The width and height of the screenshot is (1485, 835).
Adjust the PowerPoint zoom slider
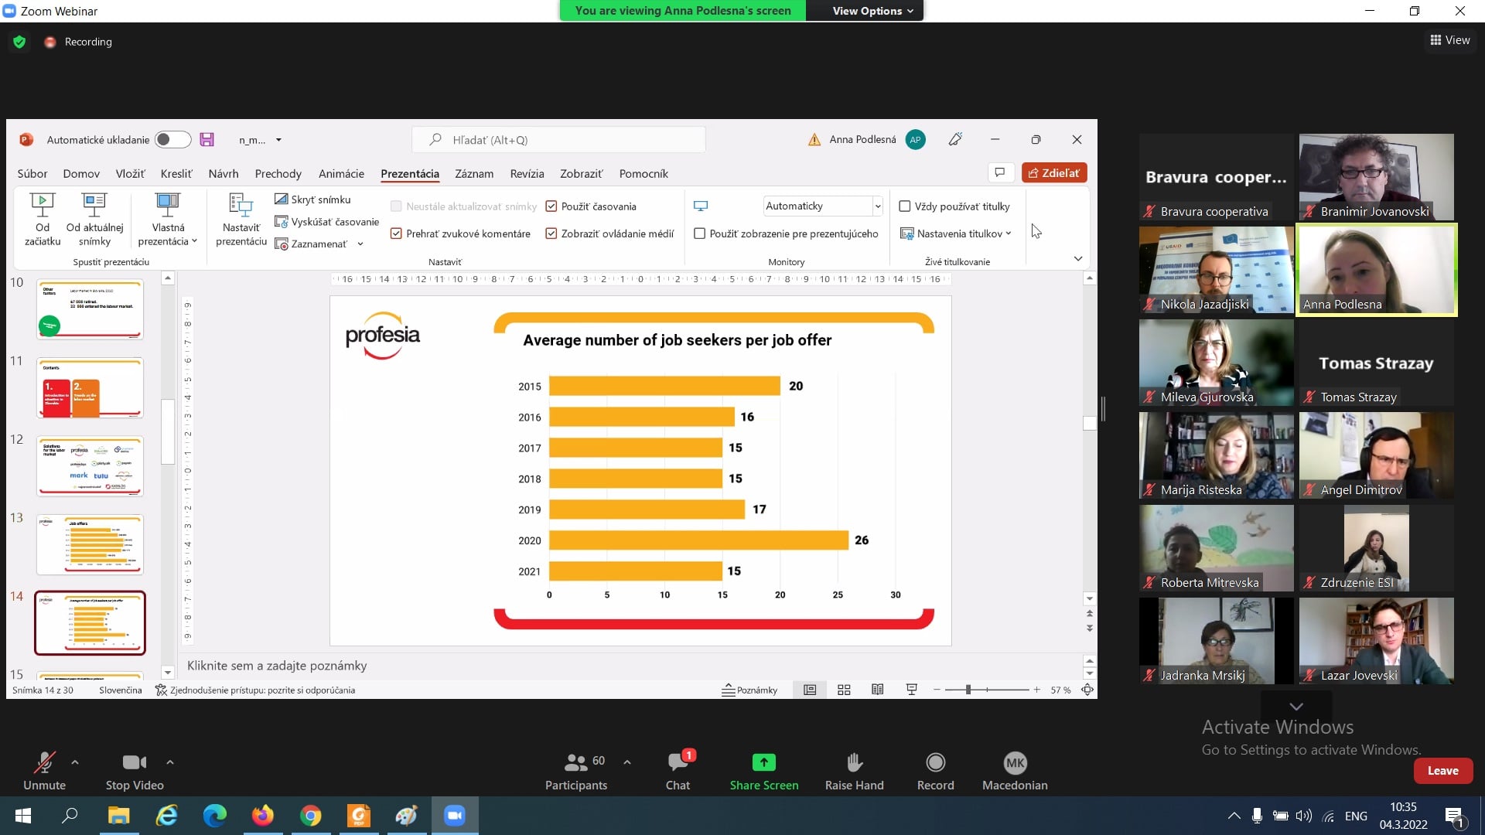click(968, 690)
